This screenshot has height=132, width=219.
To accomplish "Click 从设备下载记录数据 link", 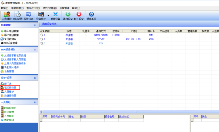I will tap(15, 56).
